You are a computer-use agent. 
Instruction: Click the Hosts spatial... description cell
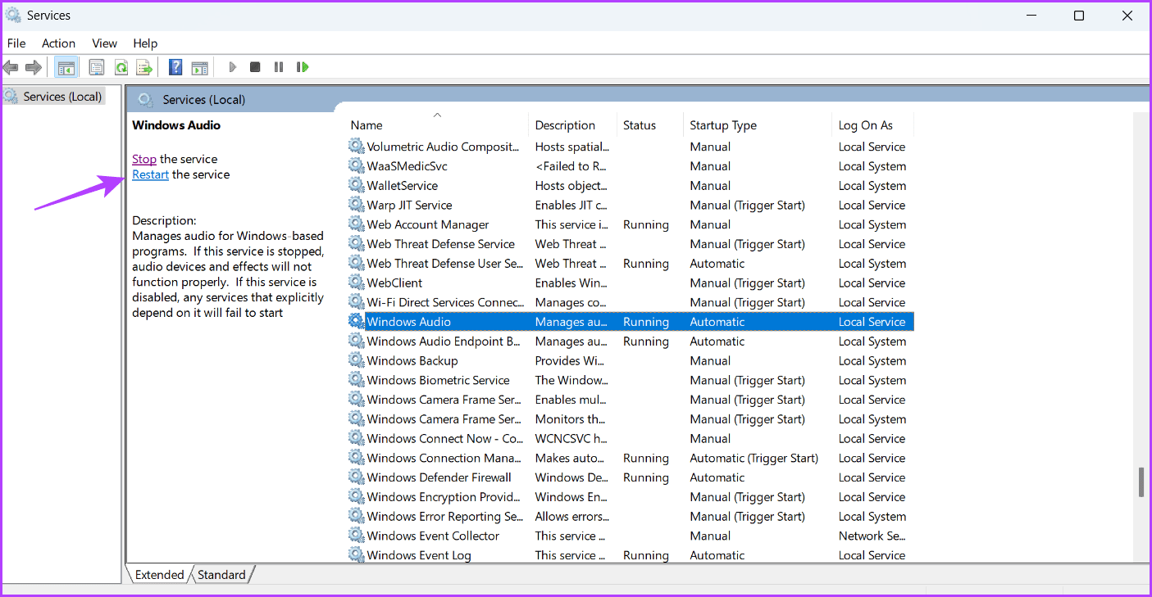(572, 147)
